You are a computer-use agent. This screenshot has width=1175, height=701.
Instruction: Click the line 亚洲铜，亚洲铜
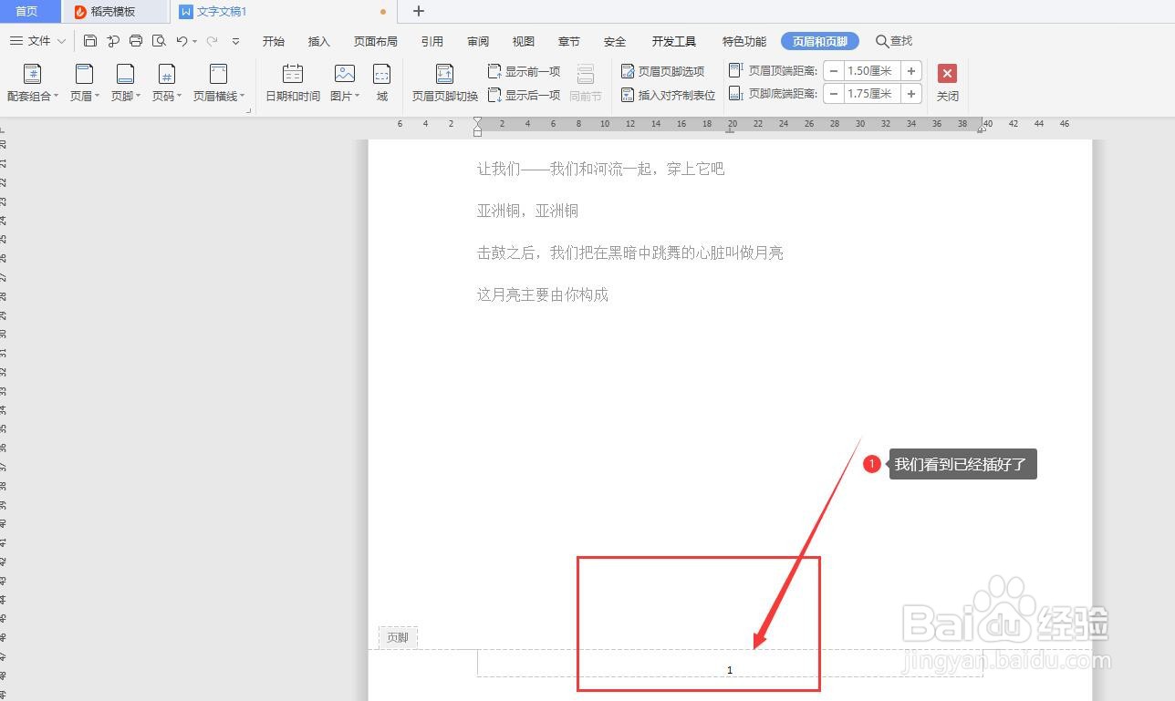click(x=527, y=211)
